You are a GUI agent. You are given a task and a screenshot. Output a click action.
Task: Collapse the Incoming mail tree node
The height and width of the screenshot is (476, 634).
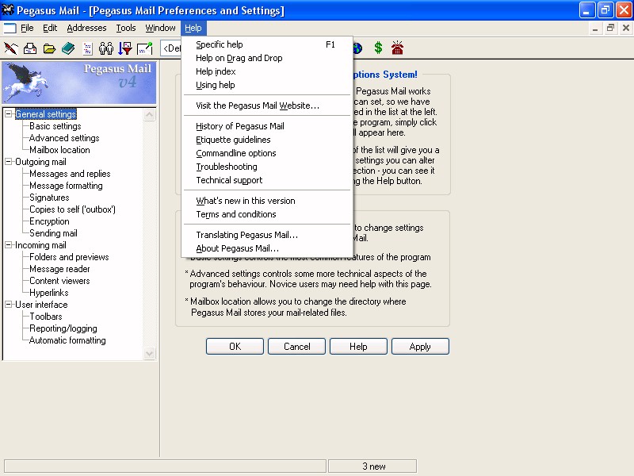[x=8, y=245]
